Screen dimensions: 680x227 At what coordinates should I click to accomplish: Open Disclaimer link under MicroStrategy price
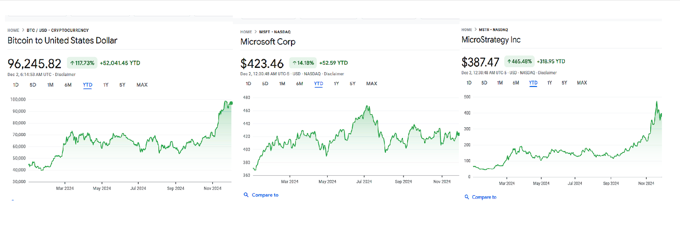pyautogui.click(x=547, y=73)
